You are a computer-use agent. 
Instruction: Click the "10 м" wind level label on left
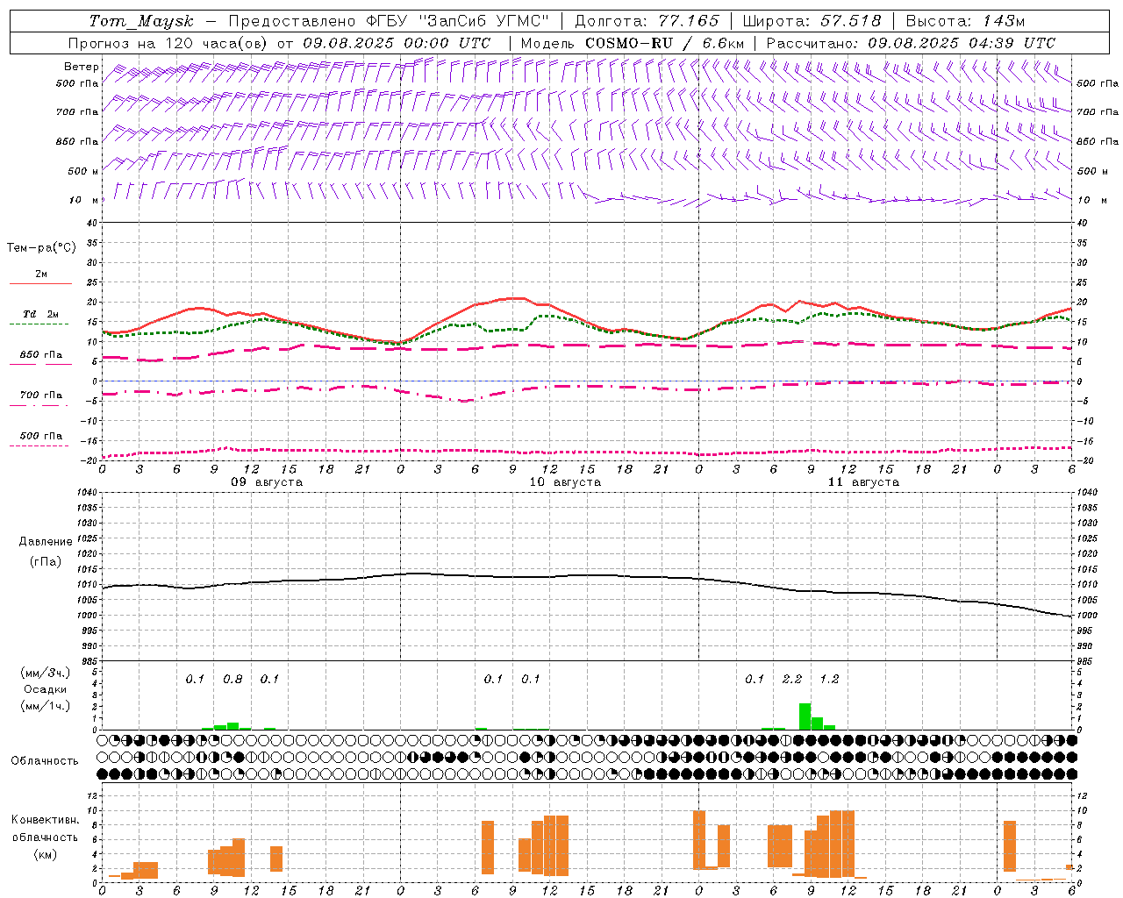(x=83, y=200)
